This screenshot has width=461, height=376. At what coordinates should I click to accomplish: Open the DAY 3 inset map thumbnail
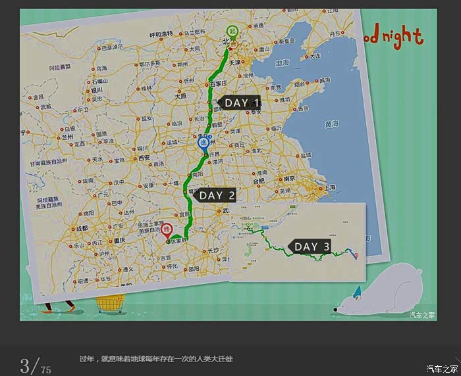(298, 243)
